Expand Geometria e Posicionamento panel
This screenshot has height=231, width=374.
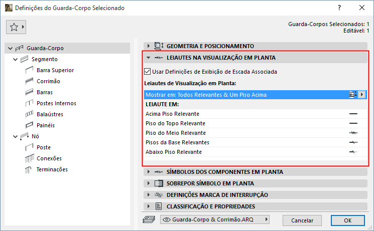point(149,46)
